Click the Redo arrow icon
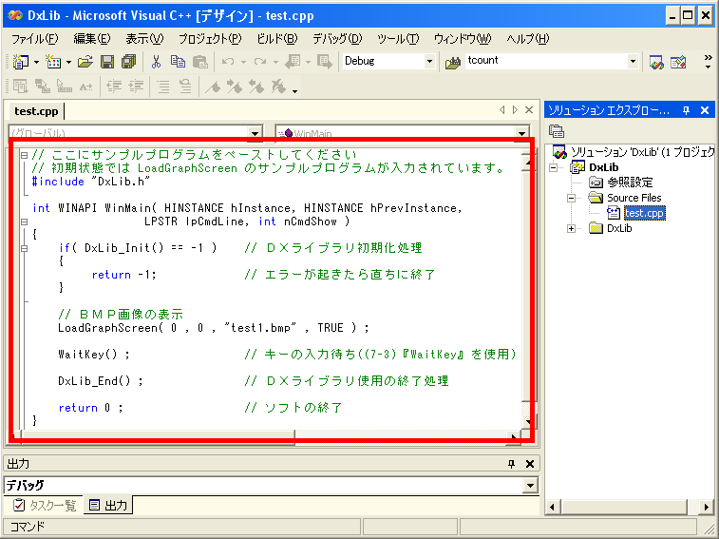This screenshot has height=539, width=719. click(260, 61)
